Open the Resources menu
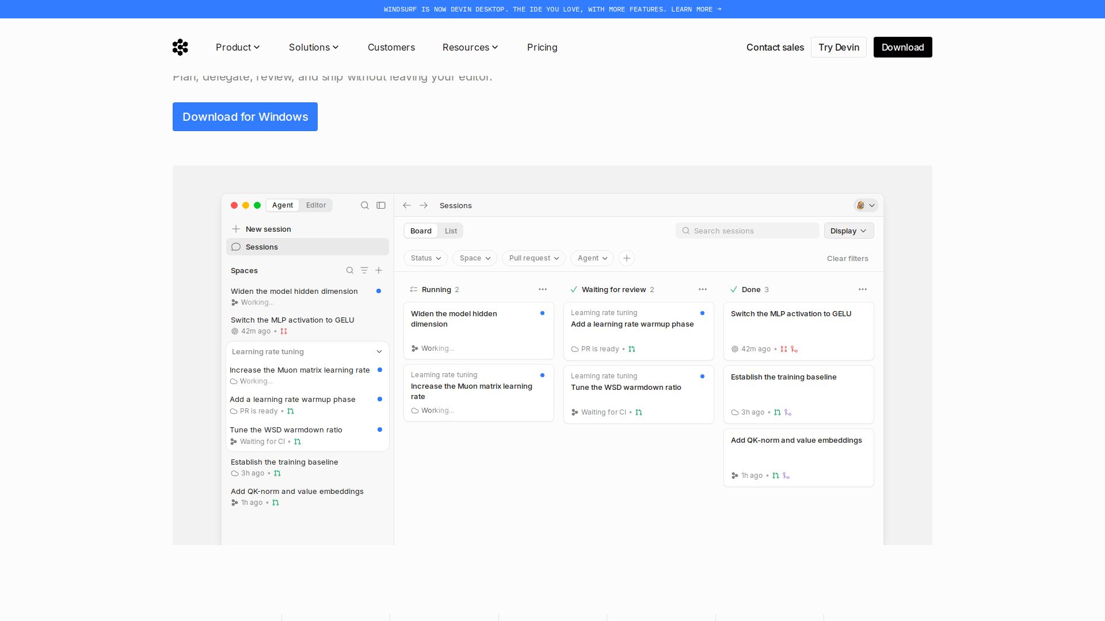1105x621 pixels. tap(470, 47)
